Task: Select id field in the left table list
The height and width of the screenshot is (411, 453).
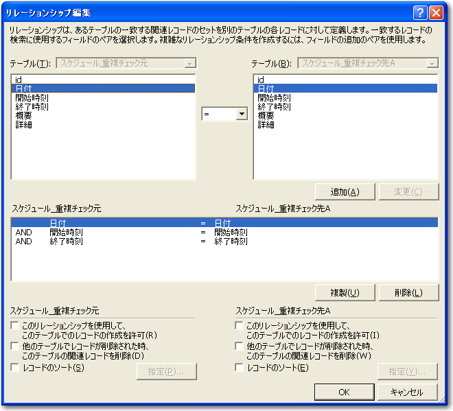Action: click(x=19, y=80)
